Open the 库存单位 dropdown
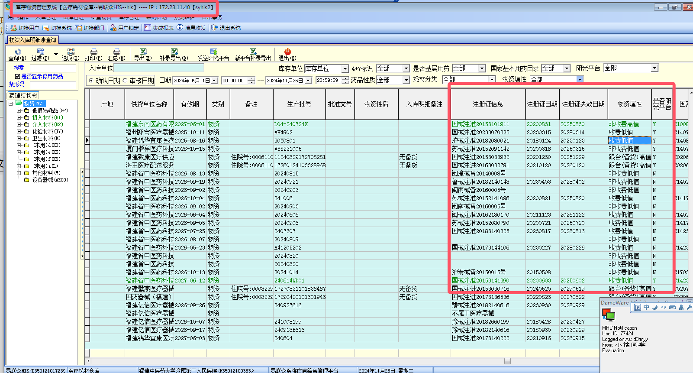 click(x=345, y=69)
